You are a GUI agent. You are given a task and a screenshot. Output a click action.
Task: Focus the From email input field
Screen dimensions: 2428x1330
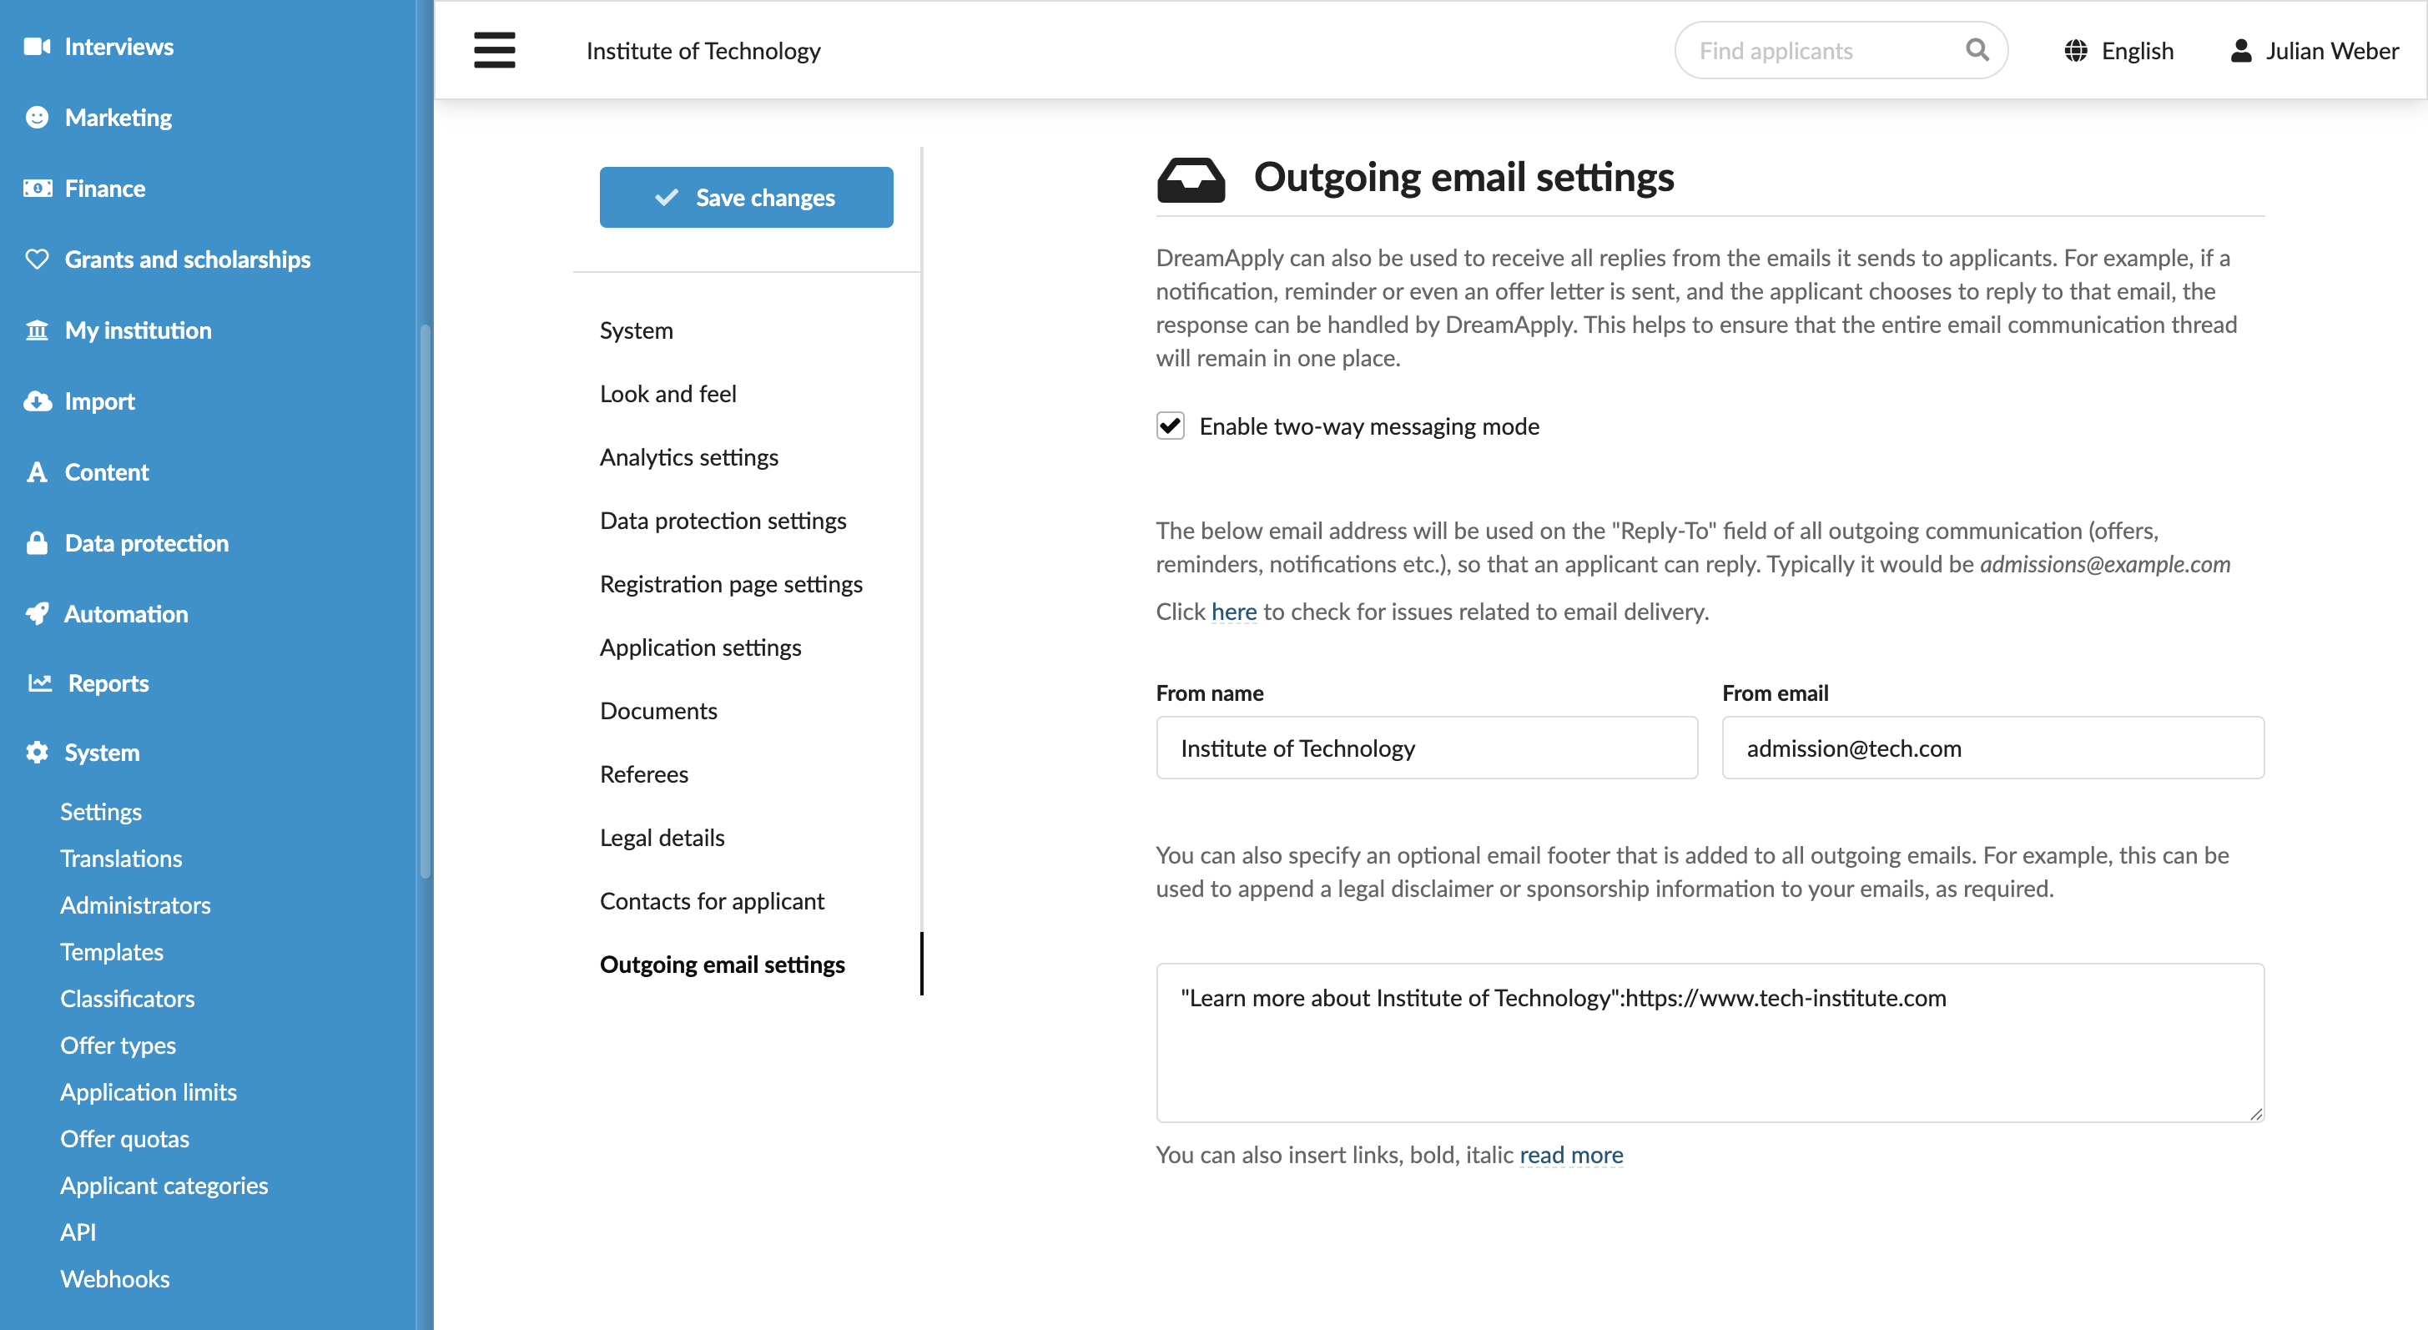click(x=1992, y=748)
